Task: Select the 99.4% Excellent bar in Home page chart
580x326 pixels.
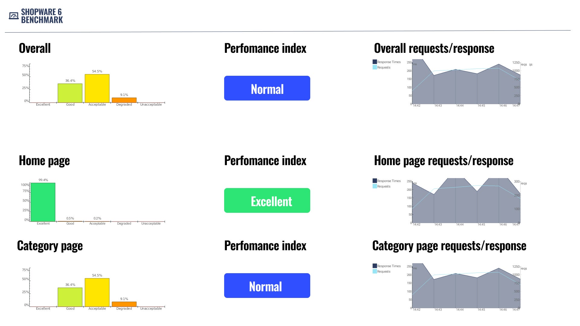Action: point(43,202)
